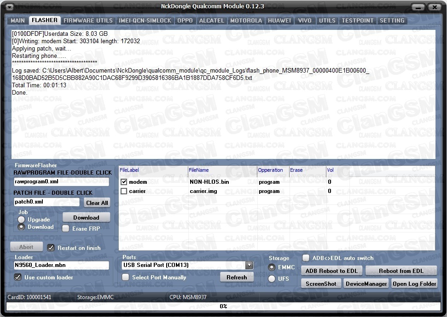Select EMMC storage radio button
Image resolution: width=447 pixels, height=317 pixels.
click(x=272, y=267)
